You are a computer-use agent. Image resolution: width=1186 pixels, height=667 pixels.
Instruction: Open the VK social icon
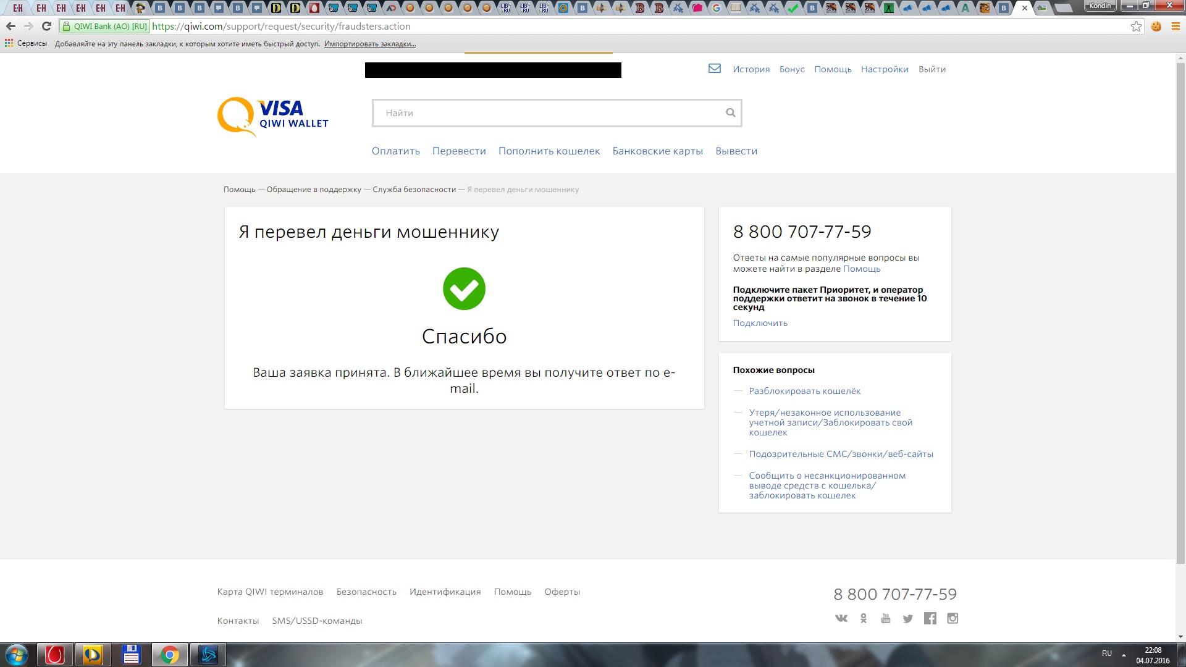tap(841, 618)
